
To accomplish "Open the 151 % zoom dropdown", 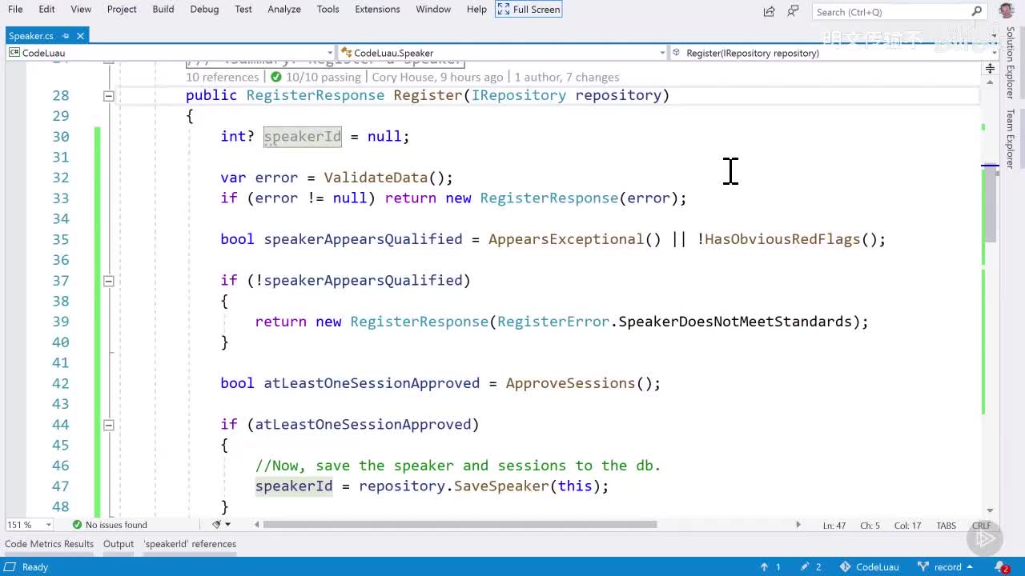I will pos(29,525).
